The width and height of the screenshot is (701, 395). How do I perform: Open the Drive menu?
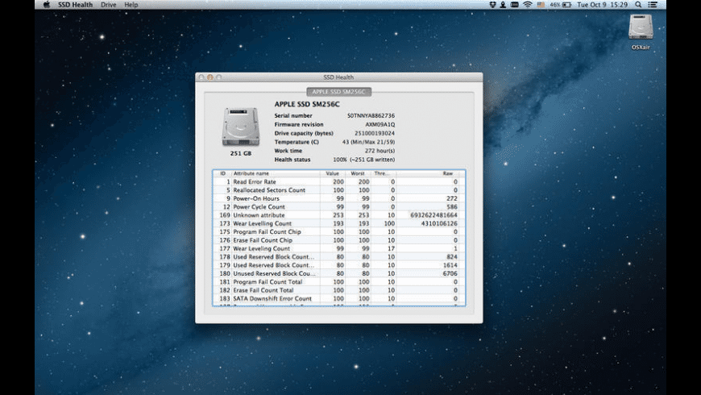tap(108, 5)
